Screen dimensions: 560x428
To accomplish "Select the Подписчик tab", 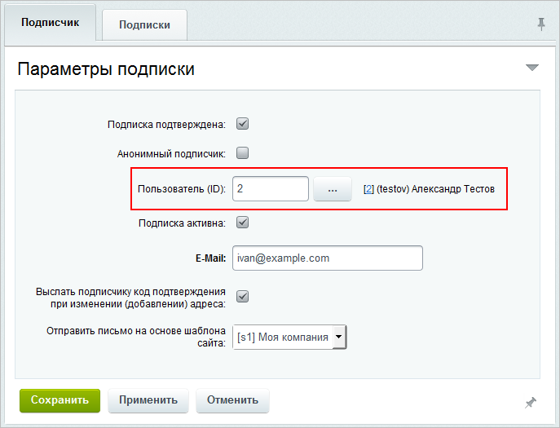I will point(51,23).
